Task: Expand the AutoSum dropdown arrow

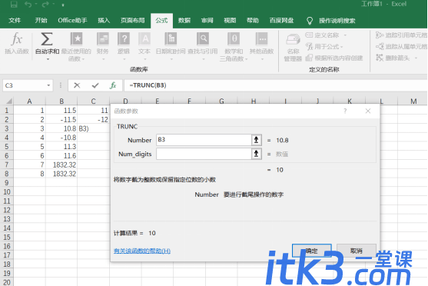Action: (x=48, y=59)
